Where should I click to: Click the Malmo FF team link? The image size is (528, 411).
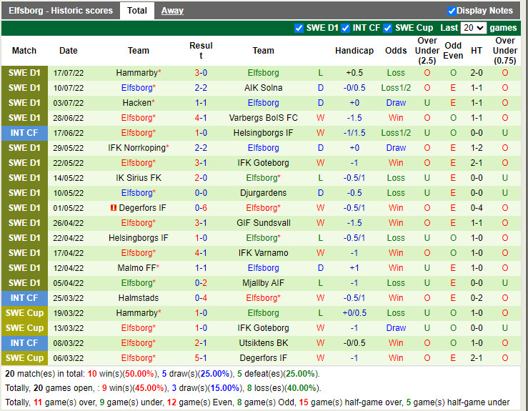click(x=136, y=268)
